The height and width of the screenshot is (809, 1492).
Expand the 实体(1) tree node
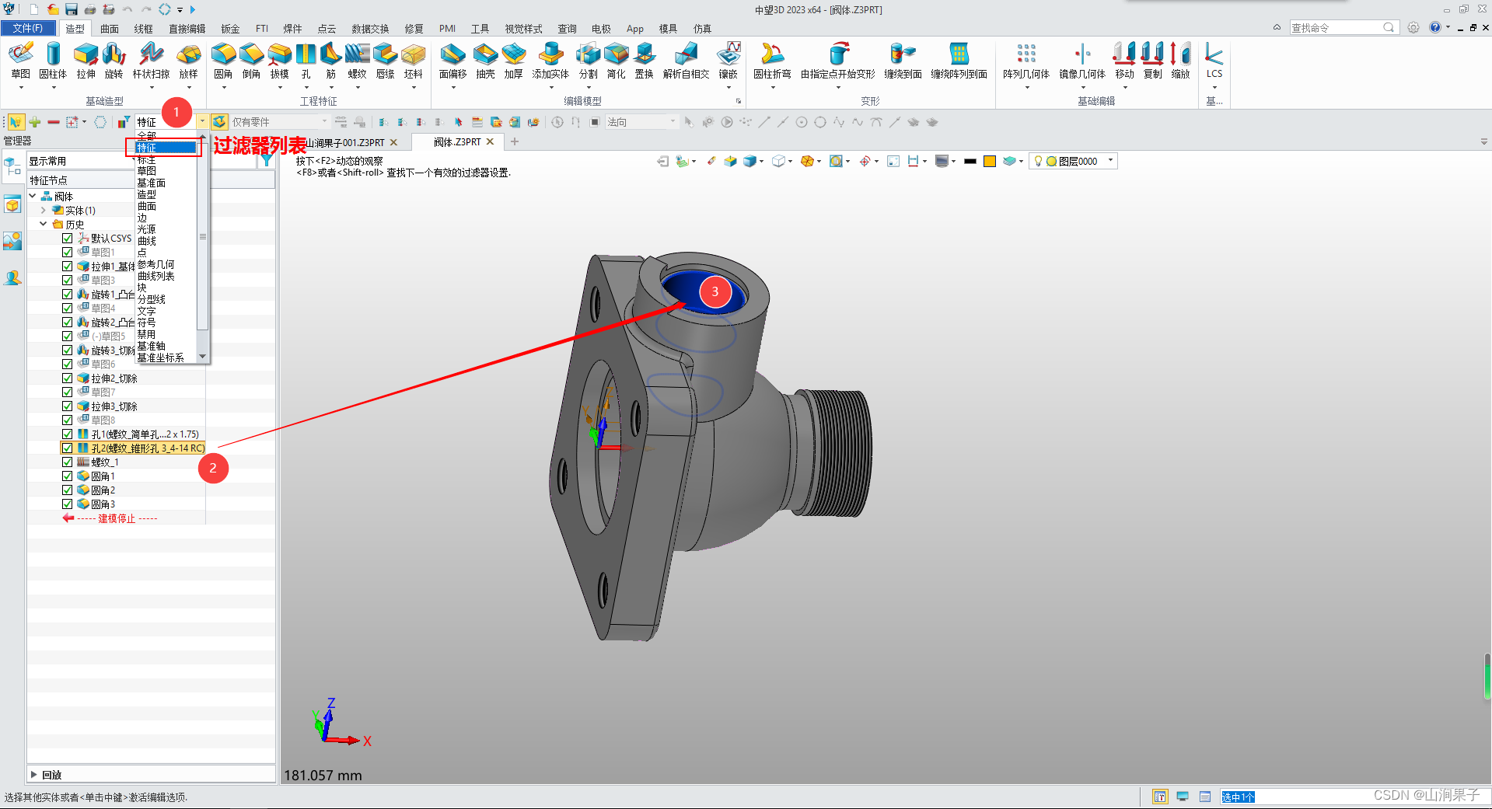coord(44,210)
